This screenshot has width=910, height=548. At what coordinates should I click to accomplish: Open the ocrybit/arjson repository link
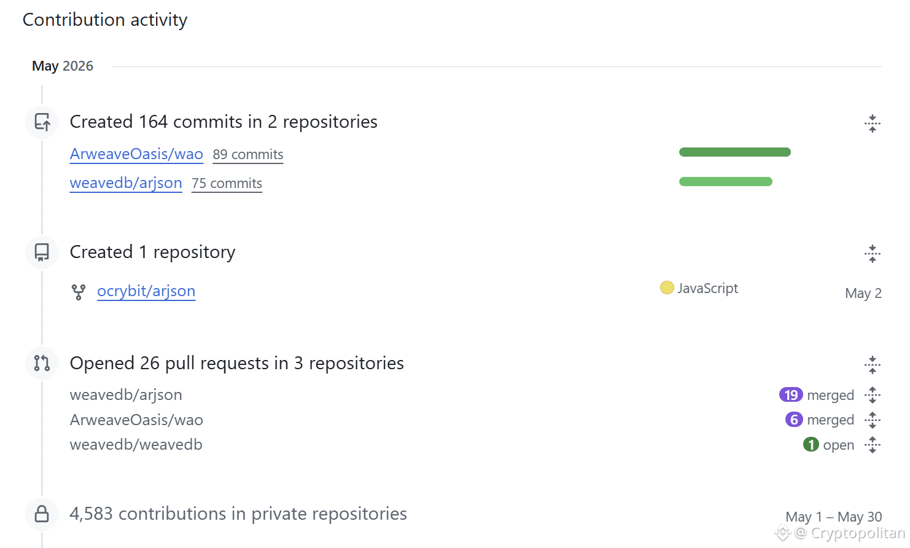tap(146, 291)
